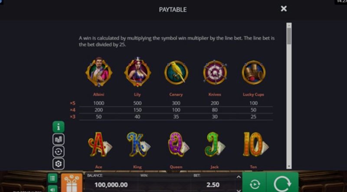The width and height of the screenshot is (347, 192).
Task: Select the Albini magician symbol
Action: 99,72
